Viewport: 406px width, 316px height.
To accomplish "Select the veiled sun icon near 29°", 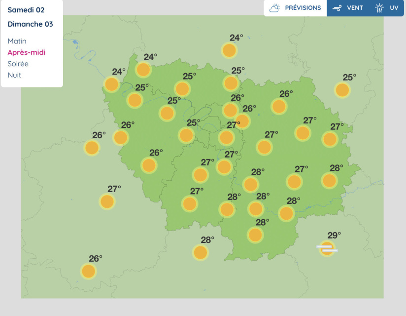I will 326,249.
